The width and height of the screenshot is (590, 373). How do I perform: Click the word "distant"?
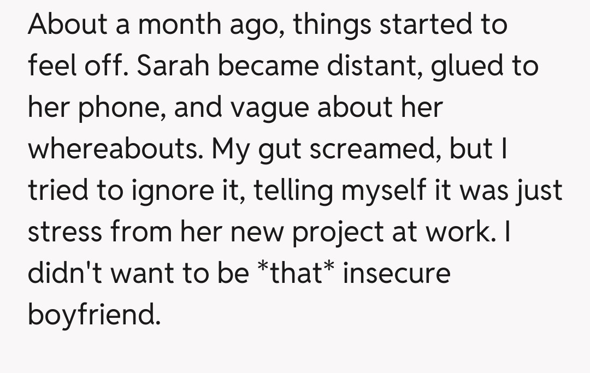(x=374, y=67)
